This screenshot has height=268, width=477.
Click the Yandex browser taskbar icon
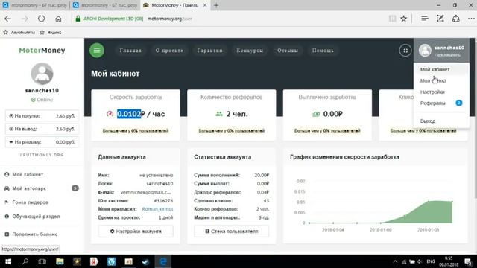pyautogui.click(x=94, y=261)
